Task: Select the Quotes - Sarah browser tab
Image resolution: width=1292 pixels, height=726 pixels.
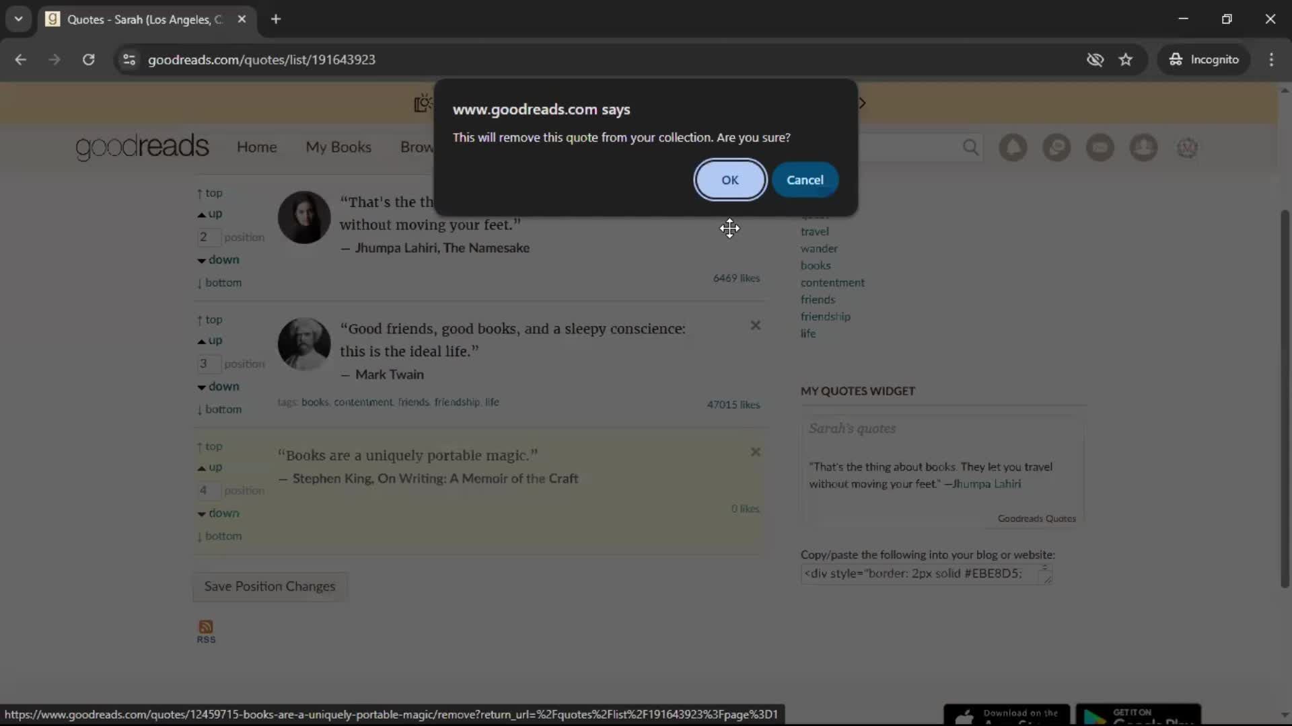Action: click(x=143, y=19)
